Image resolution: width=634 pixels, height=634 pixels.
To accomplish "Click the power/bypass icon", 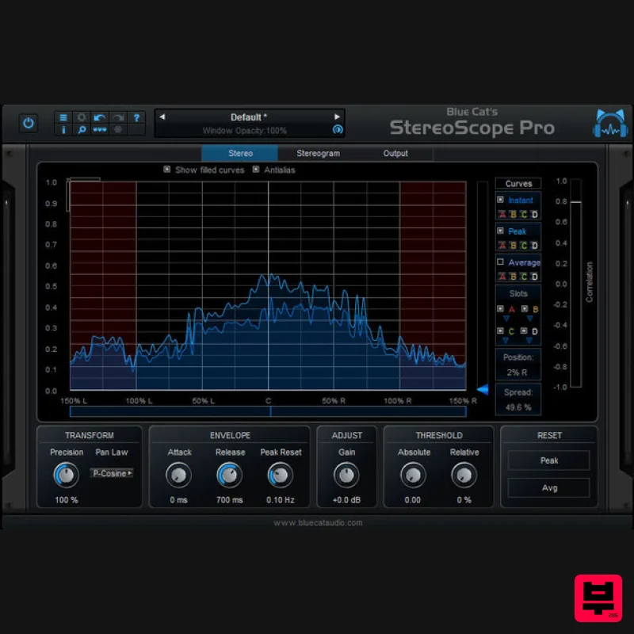I will click(x=29, y=124).
